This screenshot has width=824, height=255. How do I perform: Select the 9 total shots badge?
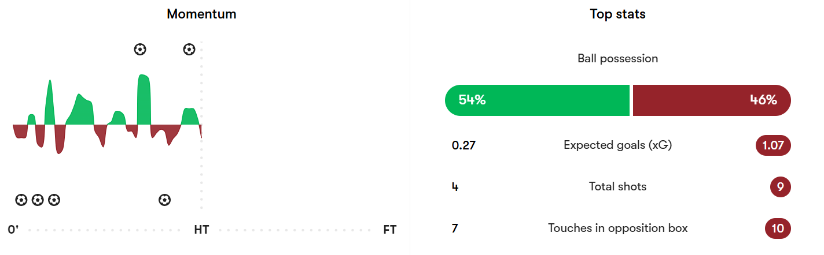[x=781, y=187]
